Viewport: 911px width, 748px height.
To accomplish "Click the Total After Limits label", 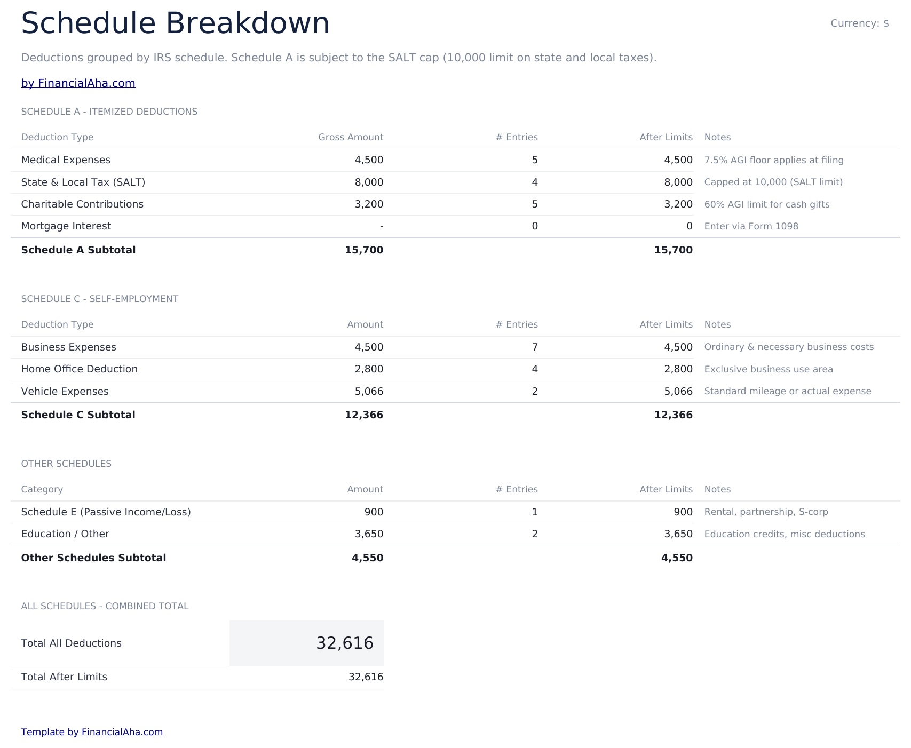I will click(64, 677).
